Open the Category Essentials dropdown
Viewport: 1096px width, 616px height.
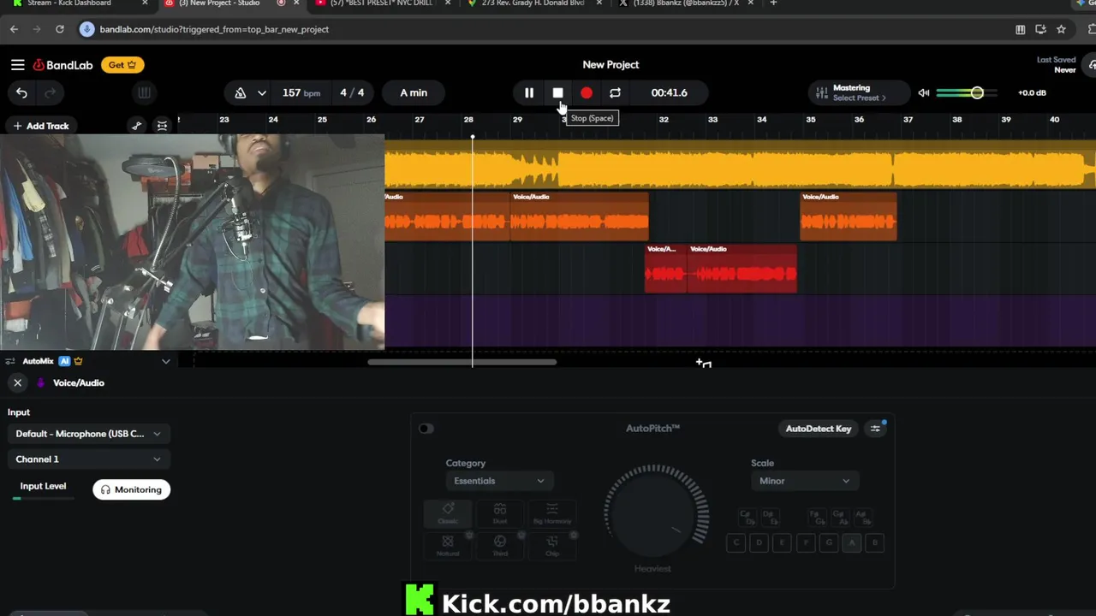coord(499,481)
